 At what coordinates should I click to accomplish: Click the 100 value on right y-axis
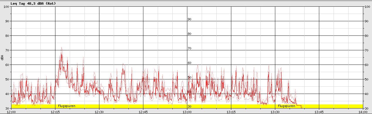(x=367, y=7)
